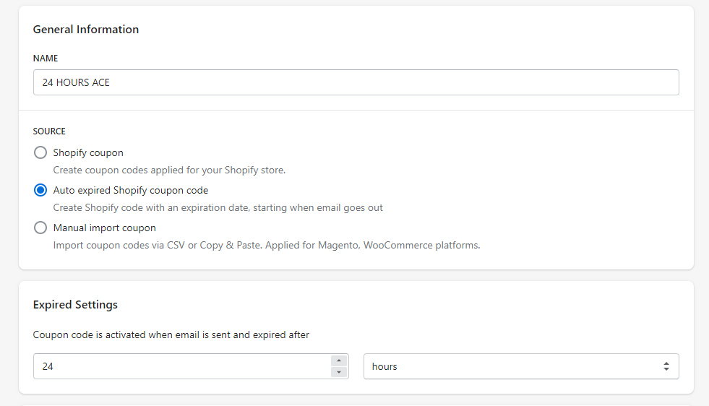Click 'Auto expired Shopify coupon code' label

click(131, 190)
